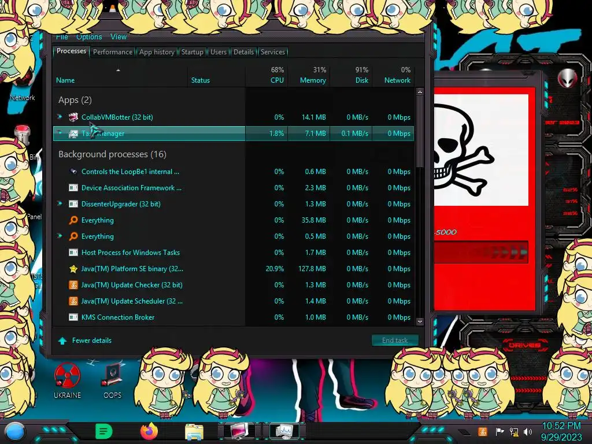Open the Options menu
This screenshot has height=444, width=592.
click(x=89, y=36)
